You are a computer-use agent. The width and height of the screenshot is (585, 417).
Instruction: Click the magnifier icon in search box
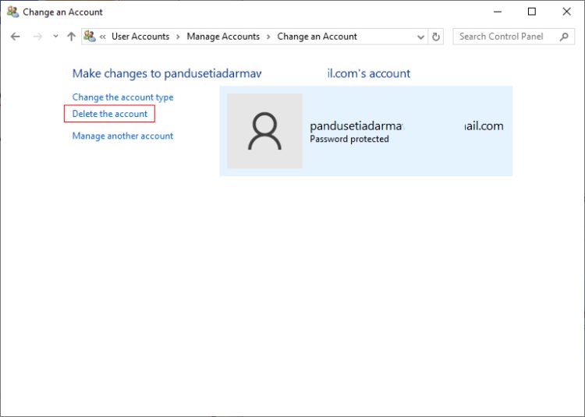tap(564, 37)
